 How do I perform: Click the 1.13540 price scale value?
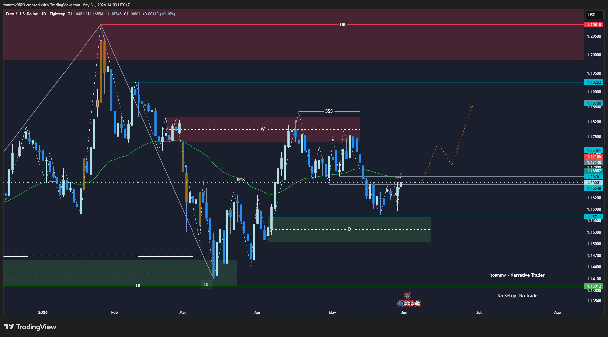pos(594,301)
